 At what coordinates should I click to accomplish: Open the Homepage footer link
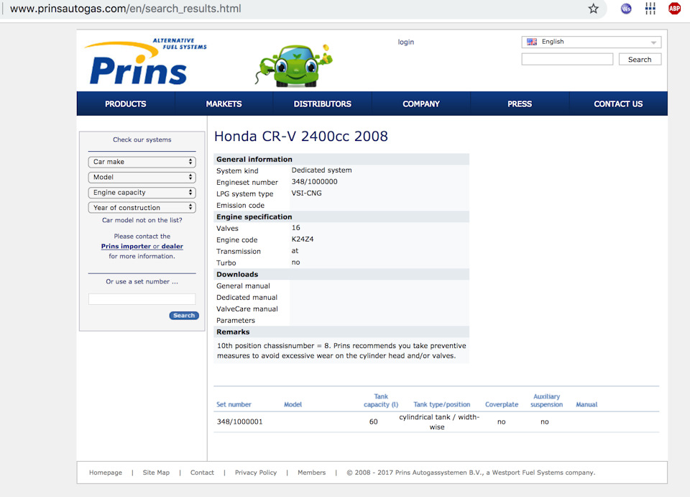106,473
